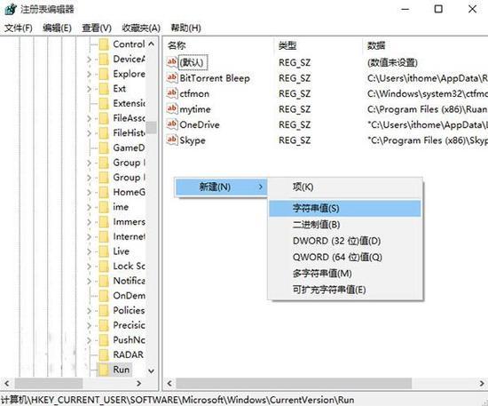
Task: Select the Extensic tree item
Action: (129, 103)
